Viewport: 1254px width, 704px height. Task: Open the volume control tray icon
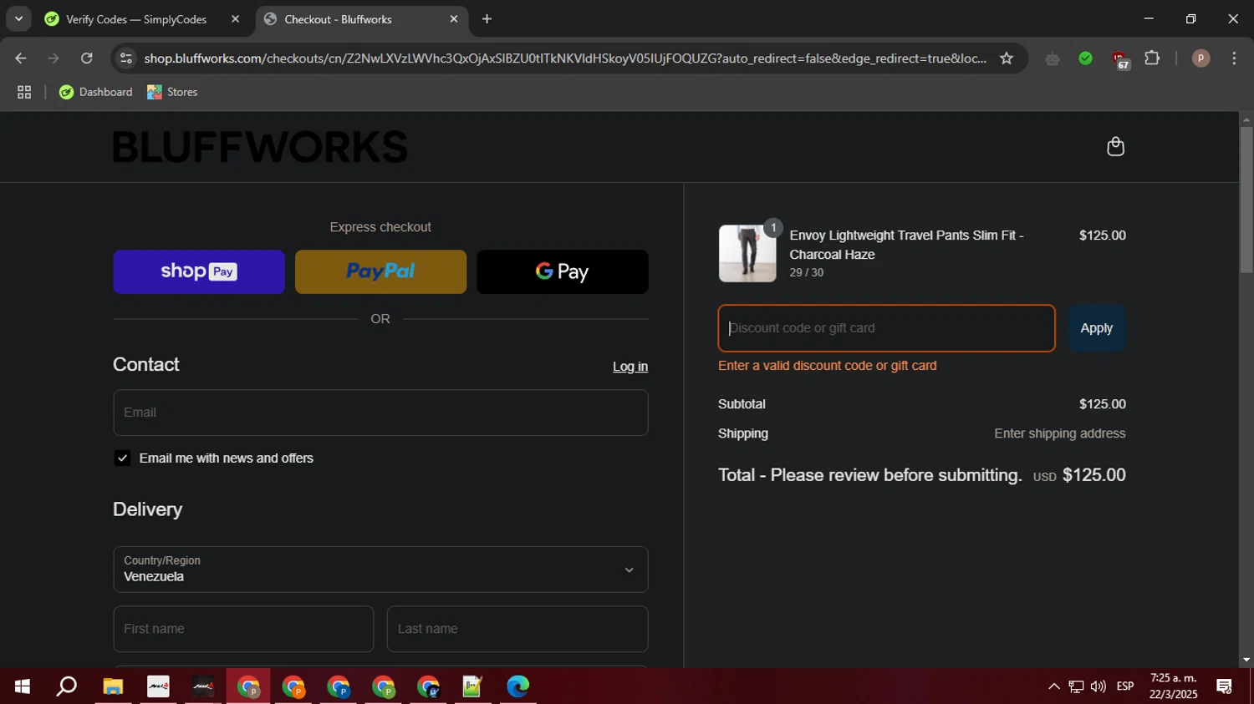point(1099,686)
